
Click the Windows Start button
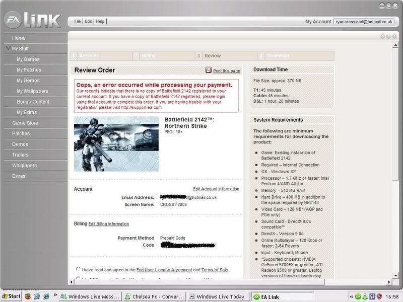(x=11, y=296)
